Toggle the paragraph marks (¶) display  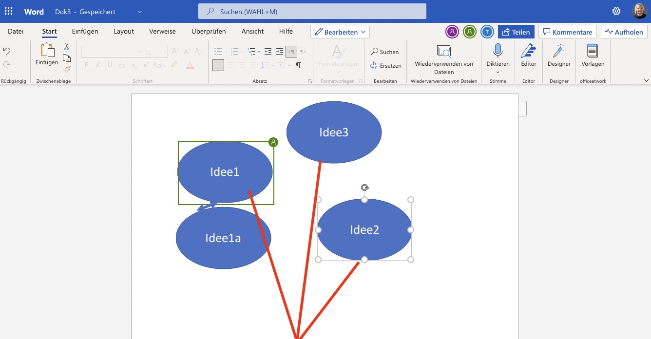point(298,65)
